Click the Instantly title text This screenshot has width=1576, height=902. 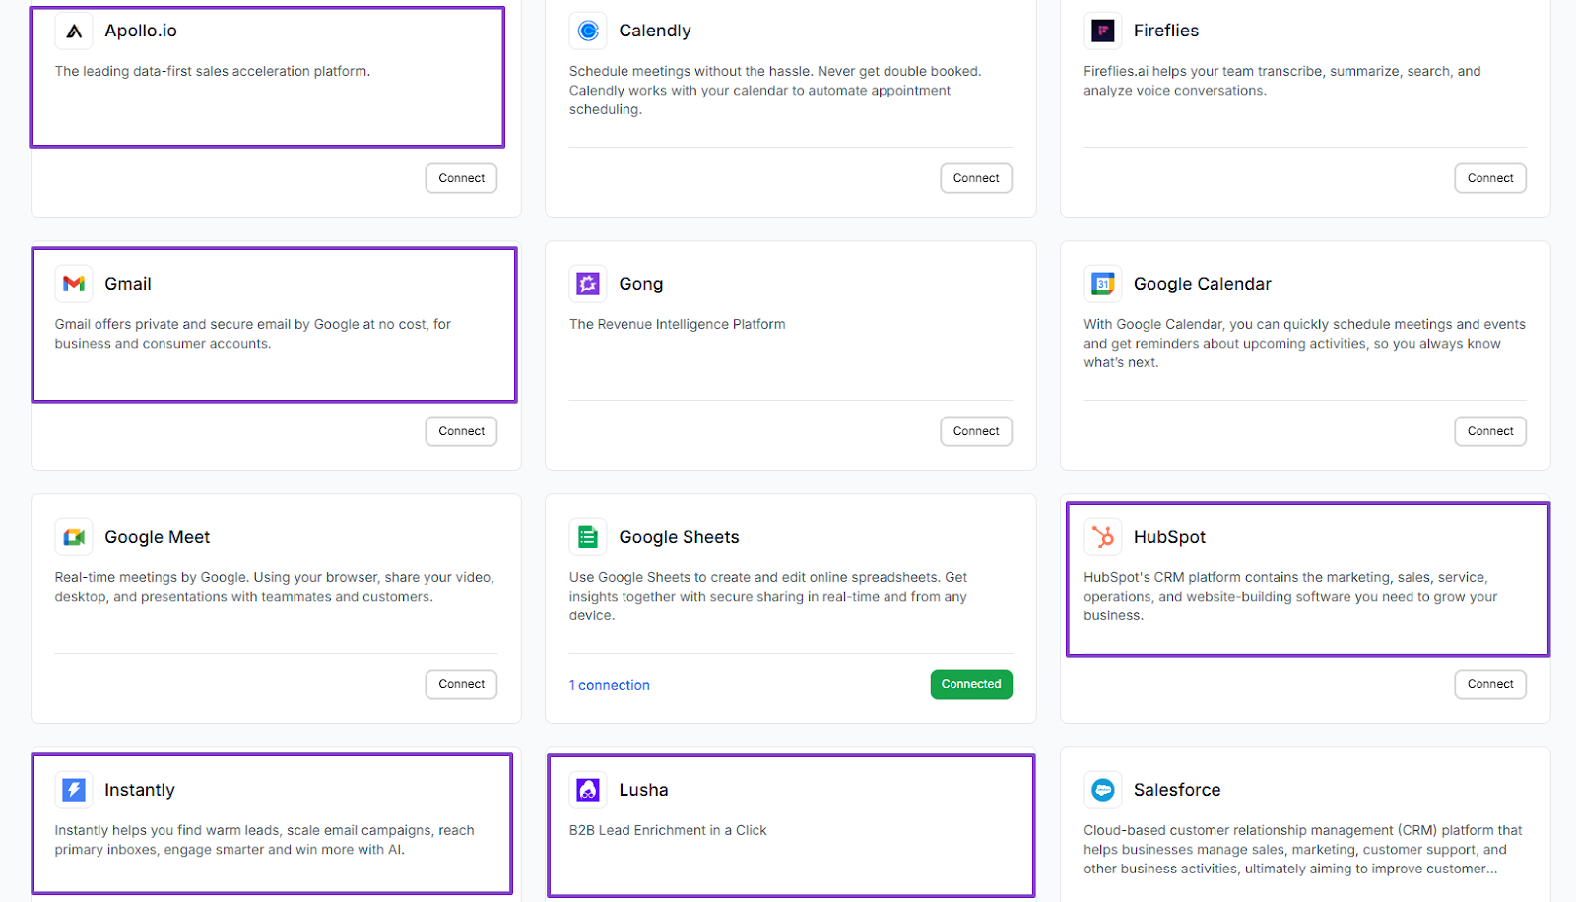pos(140,790)
